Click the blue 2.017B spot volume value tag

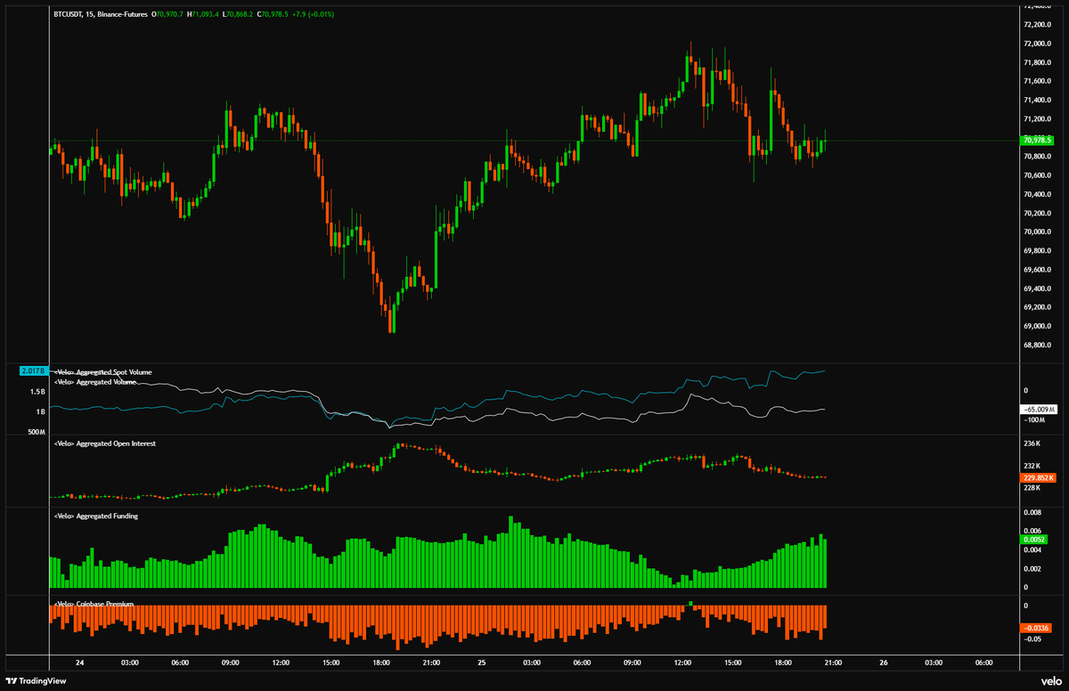(x=33, y=371)
